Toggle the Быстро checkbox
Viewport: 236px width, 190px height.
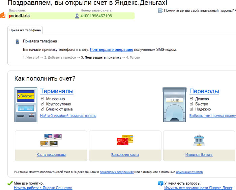click(x=191, y=104)
